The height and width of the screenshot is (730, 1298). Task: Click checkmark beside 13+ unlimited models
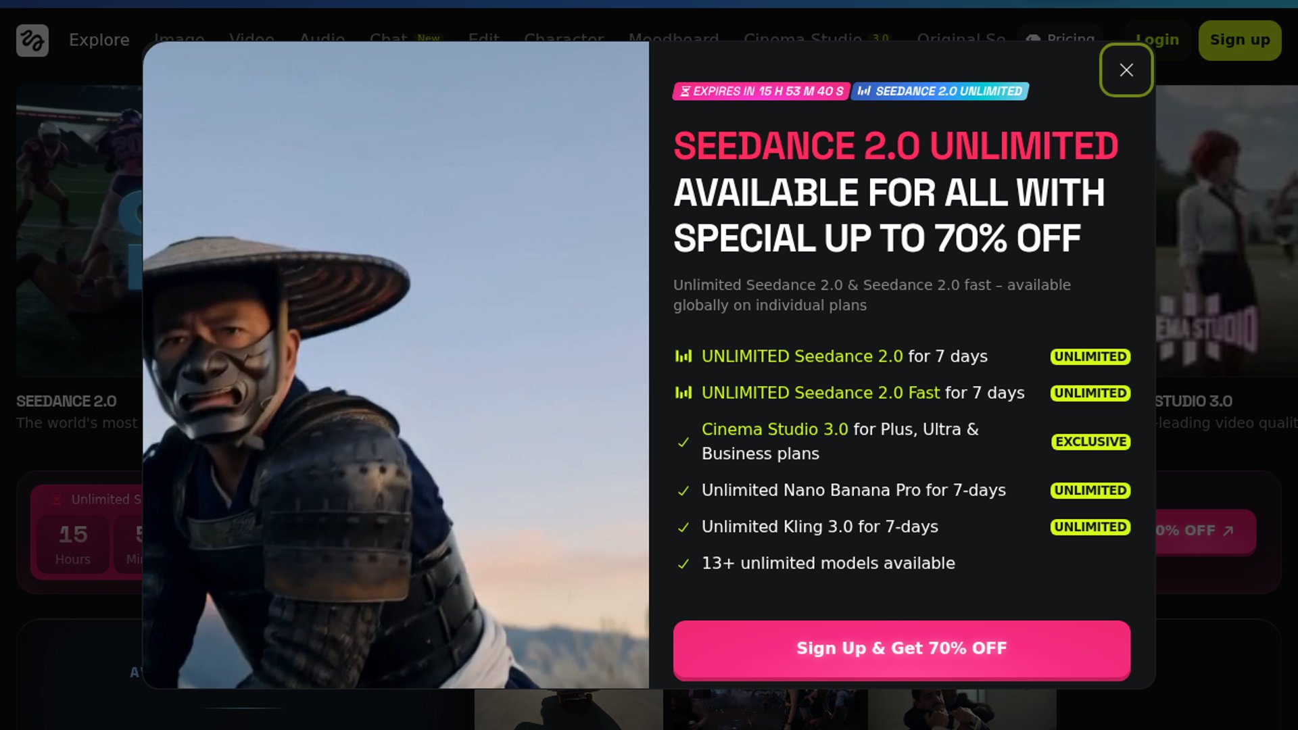click(x=683, y=564)
